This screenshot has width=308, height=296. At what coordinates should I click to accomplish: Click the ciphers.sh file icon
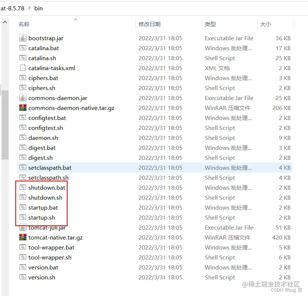[x=23, y=88]
